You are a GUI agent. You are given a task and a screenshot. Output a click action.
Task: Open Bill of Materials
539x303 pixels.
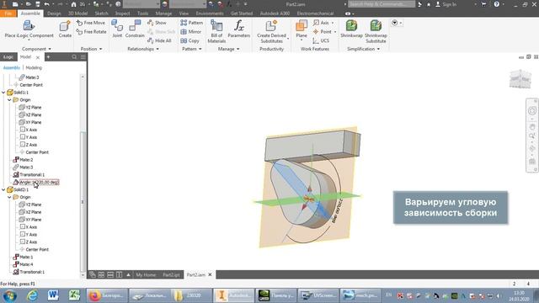coord(216,31)
